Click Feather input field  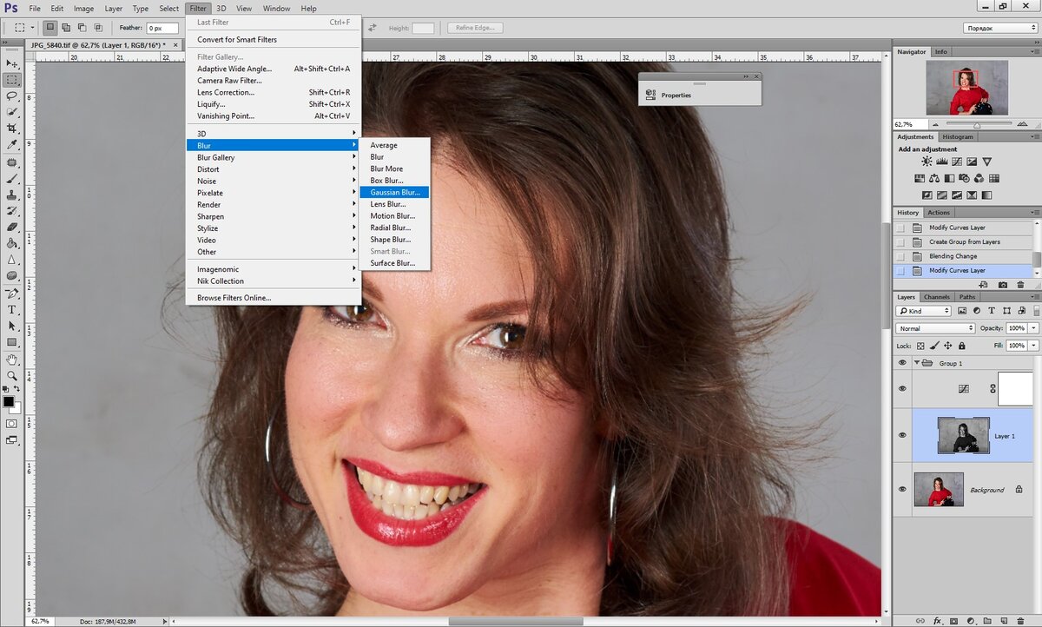[162, 28]
